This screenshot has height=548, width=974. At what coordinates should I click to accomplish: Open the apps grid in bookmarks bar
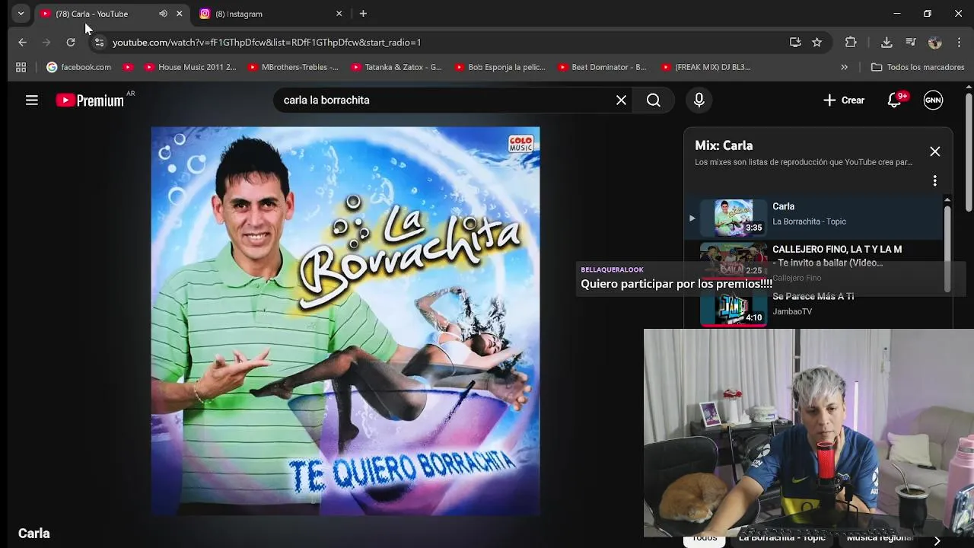tap(21, 67)
